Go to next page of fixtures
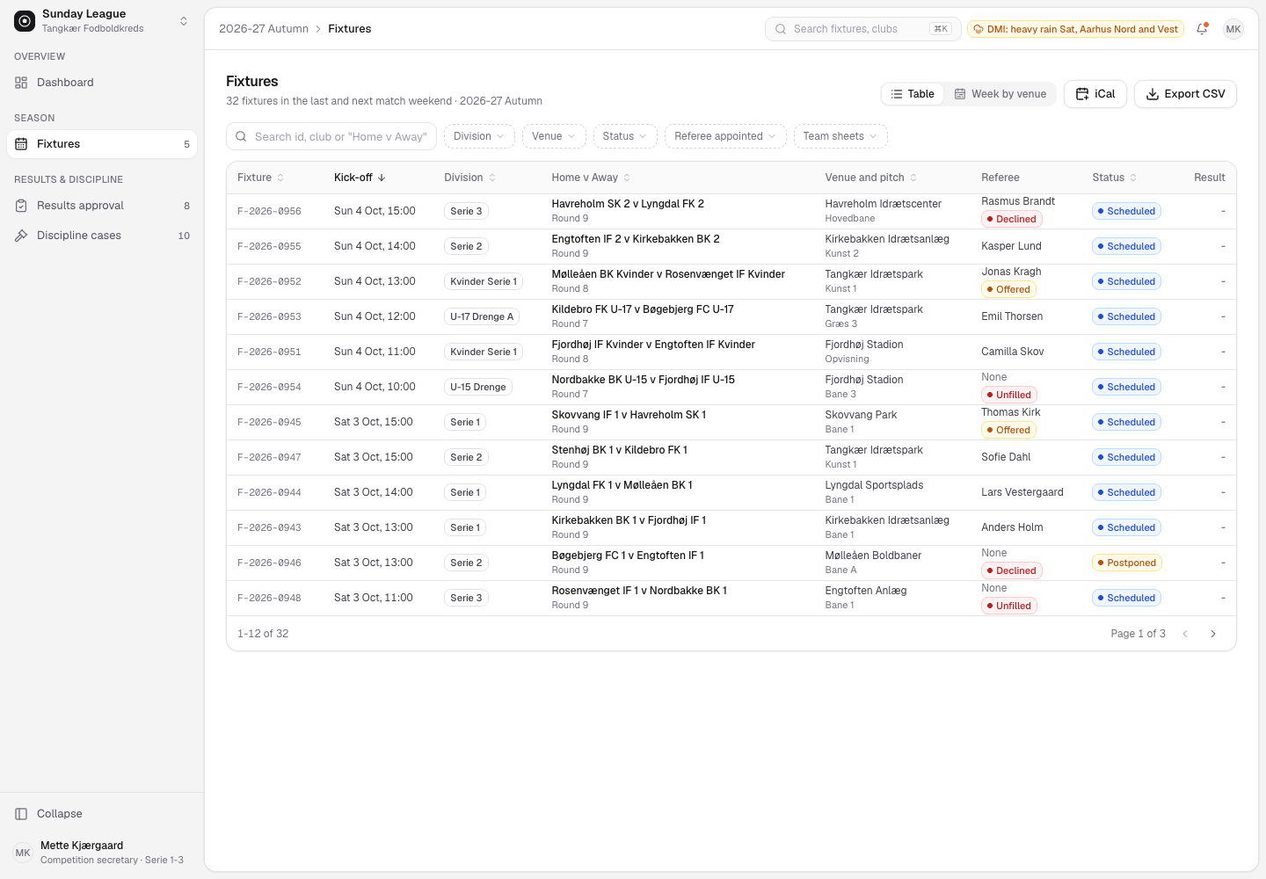The image size is (1266, 879). click(1213, 634)
